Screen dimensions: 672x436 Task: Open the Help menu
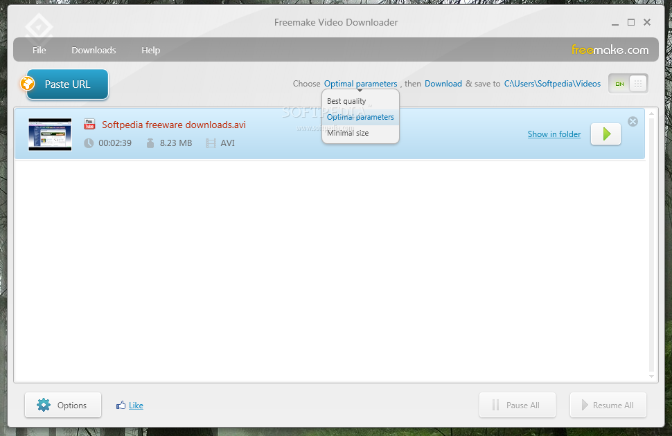(x=151, y=50)
